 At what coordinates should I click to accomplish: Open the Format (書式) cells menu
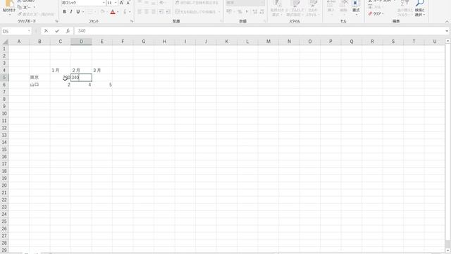click(x=356, y=8)
